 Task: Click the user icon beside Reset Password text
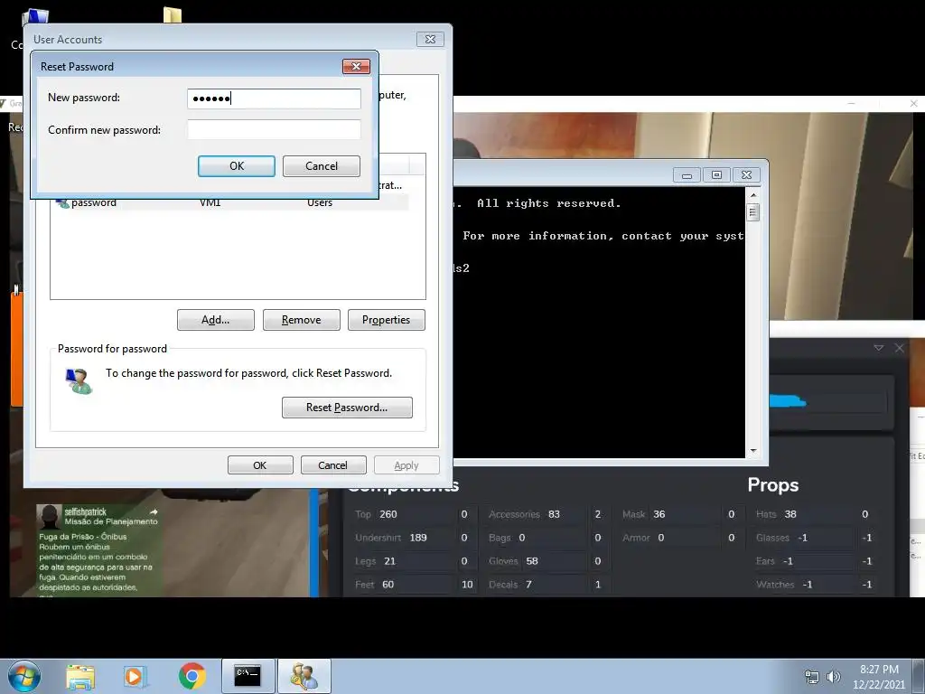(79, 381)
